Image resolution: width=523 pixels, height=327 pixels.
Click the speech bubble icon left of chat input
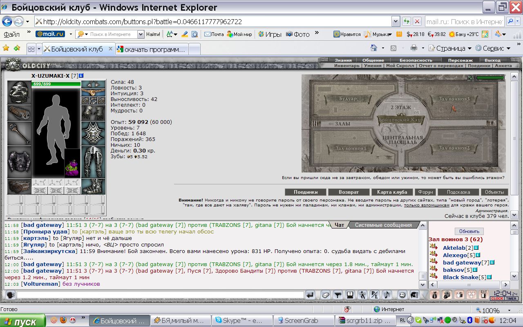[10, 295]
